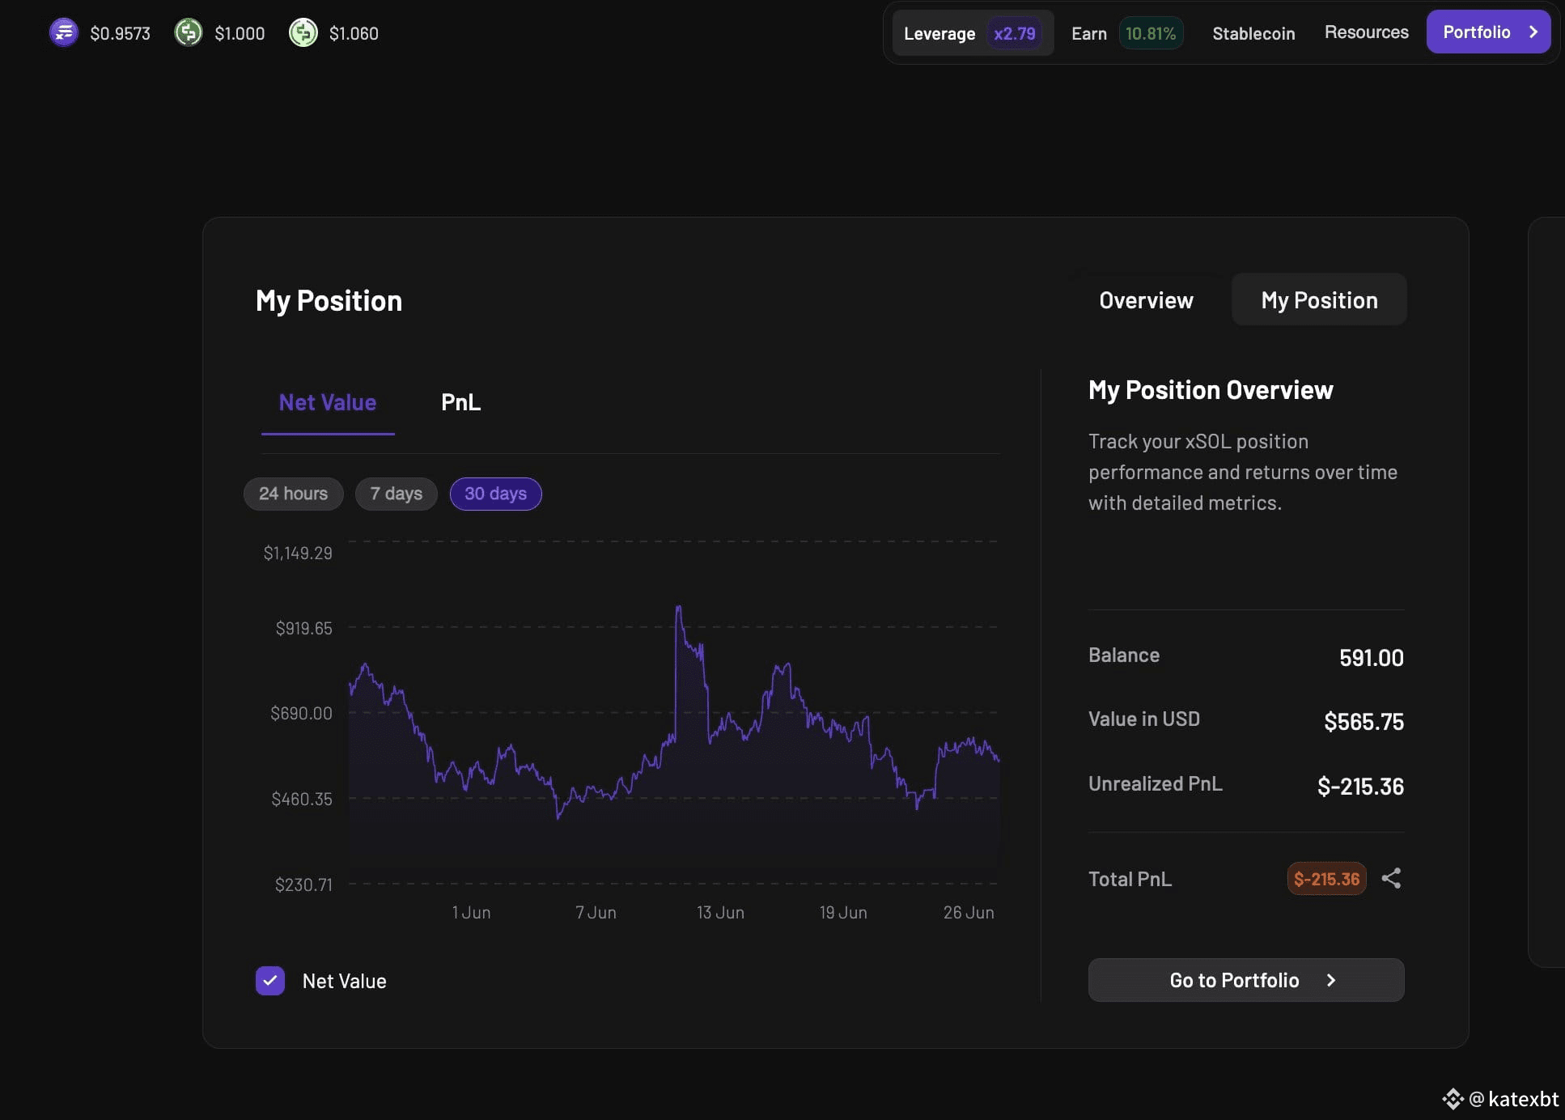This screenshot has height=1120, width=1565.
Task: Click the Go to Portfolio button
Action: (1246, 980)
